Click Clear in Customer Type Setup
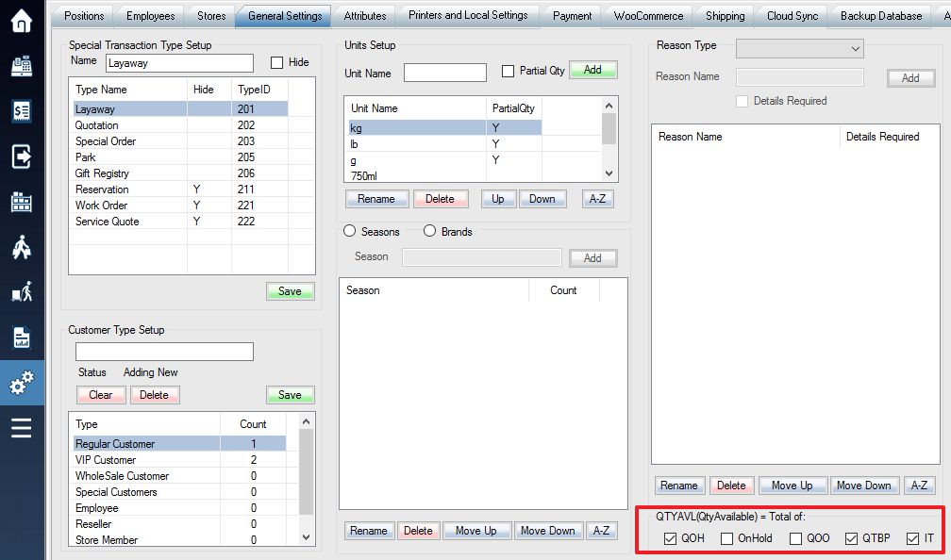The height and width of the screenshot is (560, 951). (x=101, y=395)
